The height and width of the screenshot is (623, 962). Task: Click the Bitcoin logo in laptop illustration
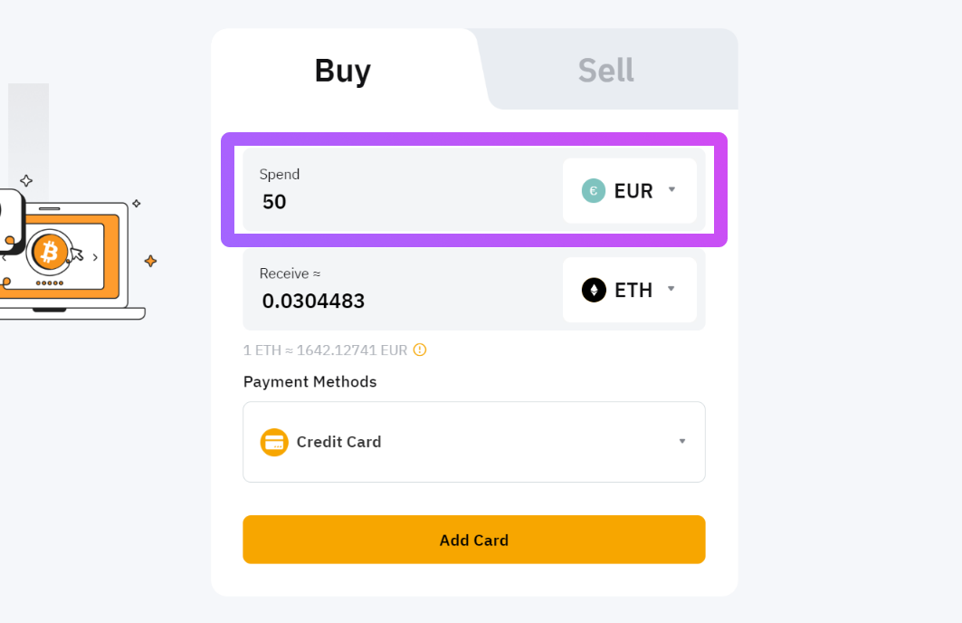pos(50,252)
